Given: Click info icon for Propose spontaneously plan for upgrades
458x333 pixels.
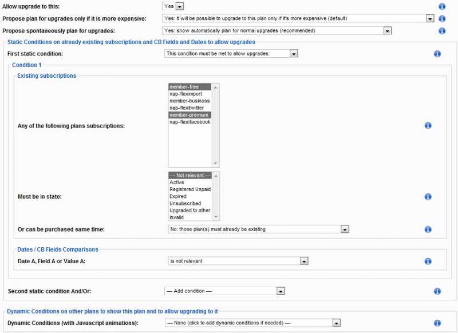Looking at the screenshot, I should tap(442, 31).
